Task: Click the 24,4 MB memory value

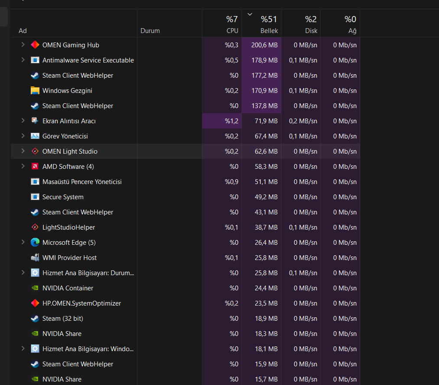Action: coord(266,288)
